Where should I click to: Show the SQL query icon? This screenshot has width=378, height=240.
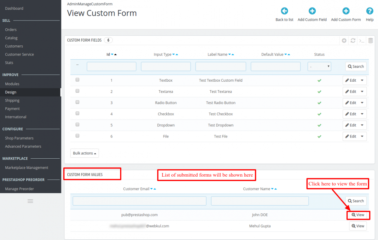pyautogui.click(x=362, y=41)
